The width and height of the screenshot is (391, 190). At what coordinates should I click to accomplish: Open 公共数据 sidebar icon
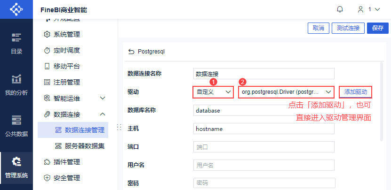(x=16, y=126)
